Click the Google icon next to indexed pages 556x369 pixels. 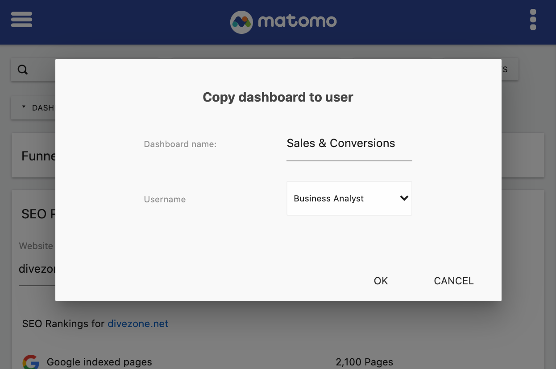[30, 362]
